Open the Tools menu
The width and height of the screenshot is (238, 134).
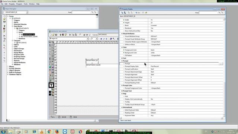coord(26,4)
